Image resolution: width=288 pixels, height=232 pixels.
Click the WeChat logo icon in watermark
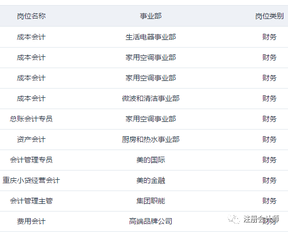234,219
